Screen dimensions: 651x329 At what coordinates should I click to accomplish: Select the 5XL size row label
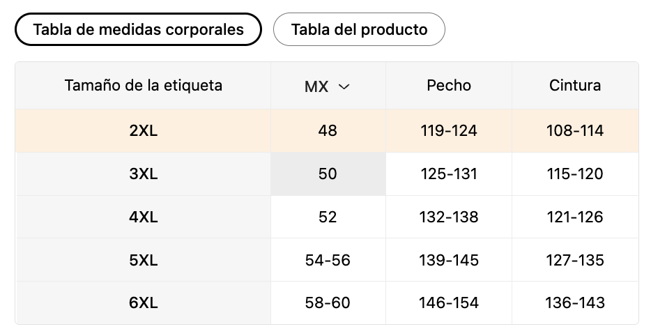(x=144, y=261)
